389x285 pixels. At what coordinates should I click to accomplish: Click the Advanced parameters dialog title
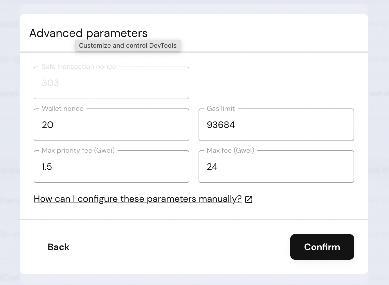(88, 33)
